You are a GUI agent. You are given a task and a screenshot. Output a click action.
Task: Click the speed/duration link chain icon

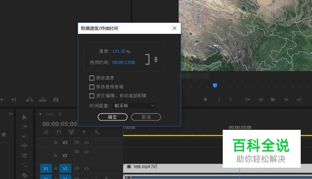click(x=156, y=59)
